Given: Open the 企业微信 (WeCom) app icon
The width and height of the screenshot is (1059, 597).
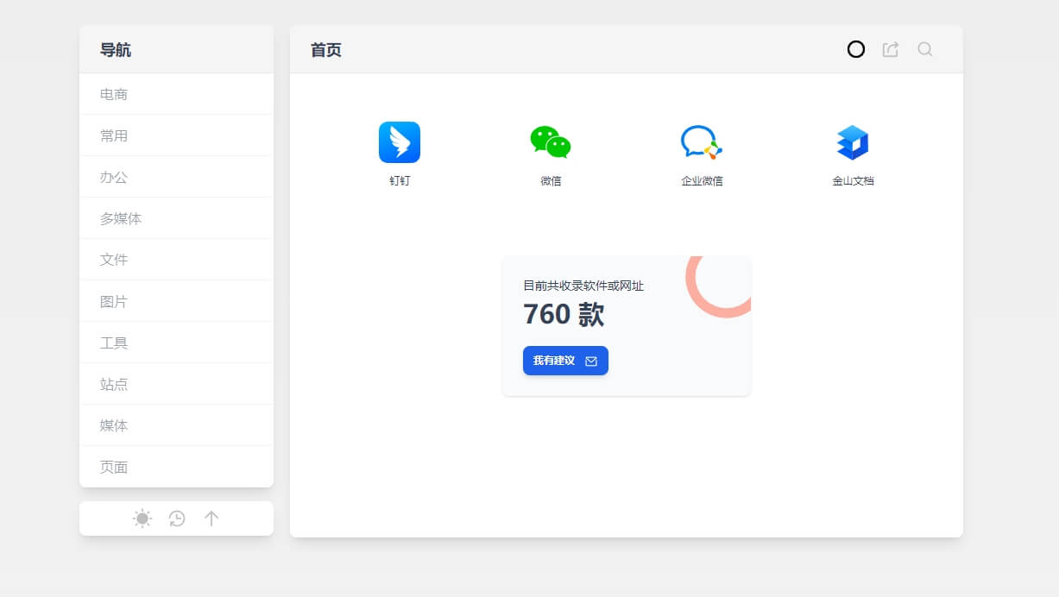Looking at the screenshot, I should 701,142.
